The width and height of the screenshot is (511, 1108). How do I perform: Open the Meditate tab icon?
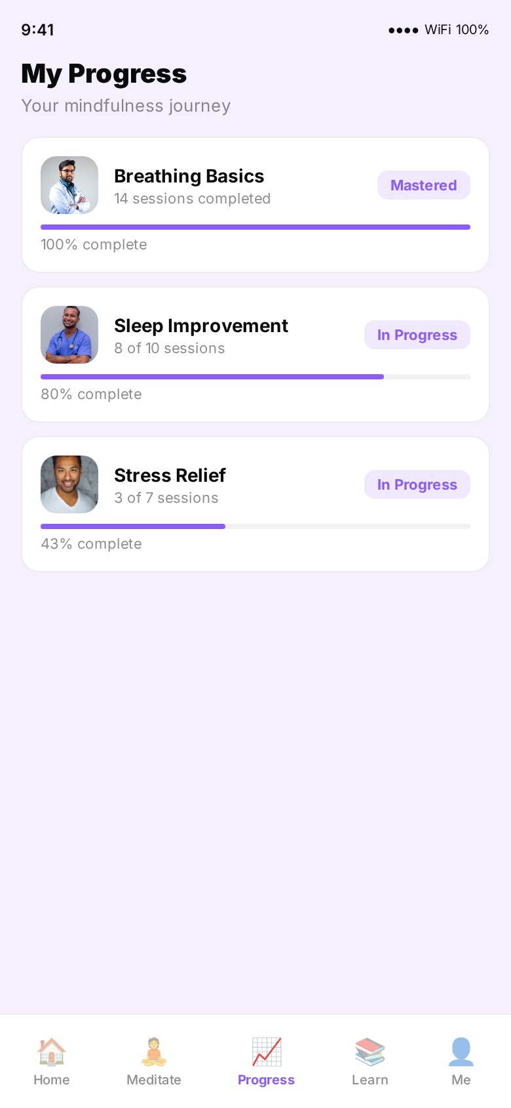click(153, 1052)
